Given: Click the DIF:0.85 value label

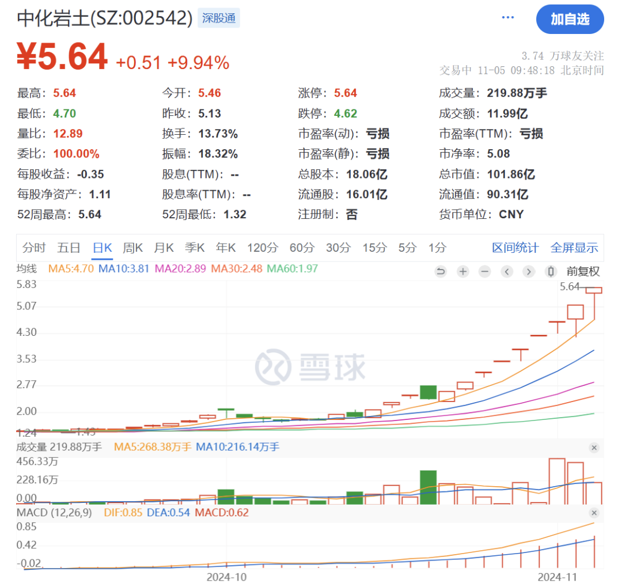Looking at the screenshot, I should tap(123, 512).
